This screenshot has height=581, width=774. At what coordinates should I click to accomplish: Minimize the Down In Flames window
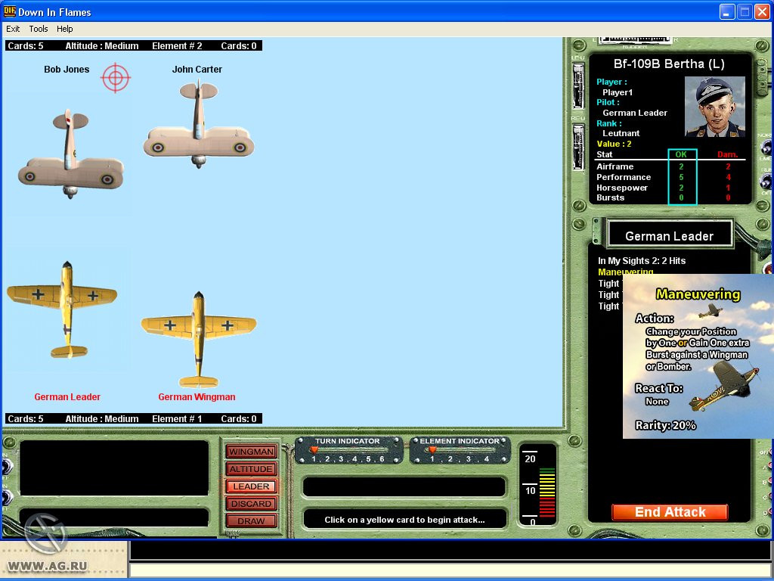click(726, 12)
